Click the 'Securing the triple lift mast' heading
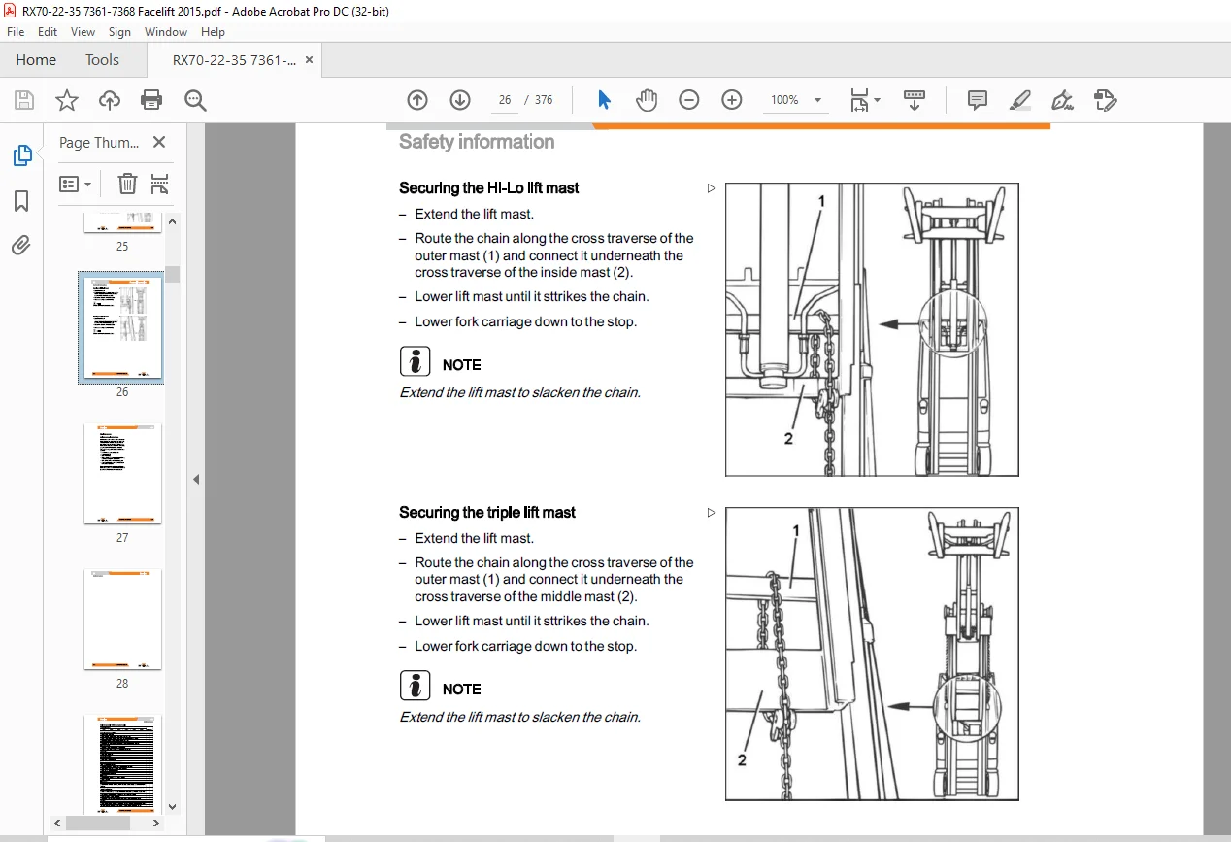 (x=487, y=513)
